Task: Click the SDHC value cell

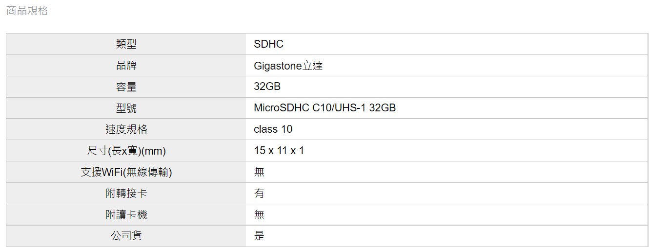Action: 446,44
